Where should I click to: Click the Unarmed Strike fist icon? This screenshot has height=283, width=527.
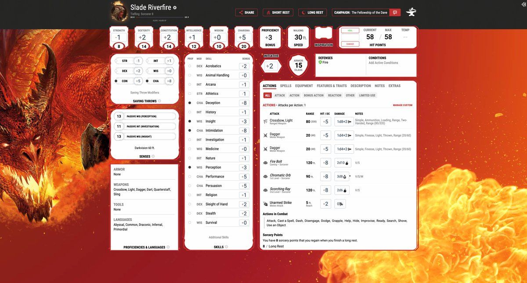coord(265,204)
